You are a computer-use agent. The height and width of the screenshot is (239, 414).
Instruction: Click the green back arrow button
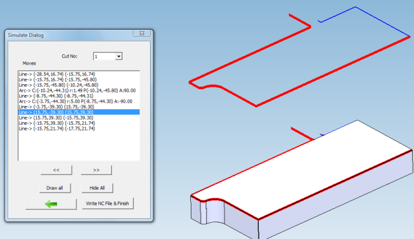point(51,204)
